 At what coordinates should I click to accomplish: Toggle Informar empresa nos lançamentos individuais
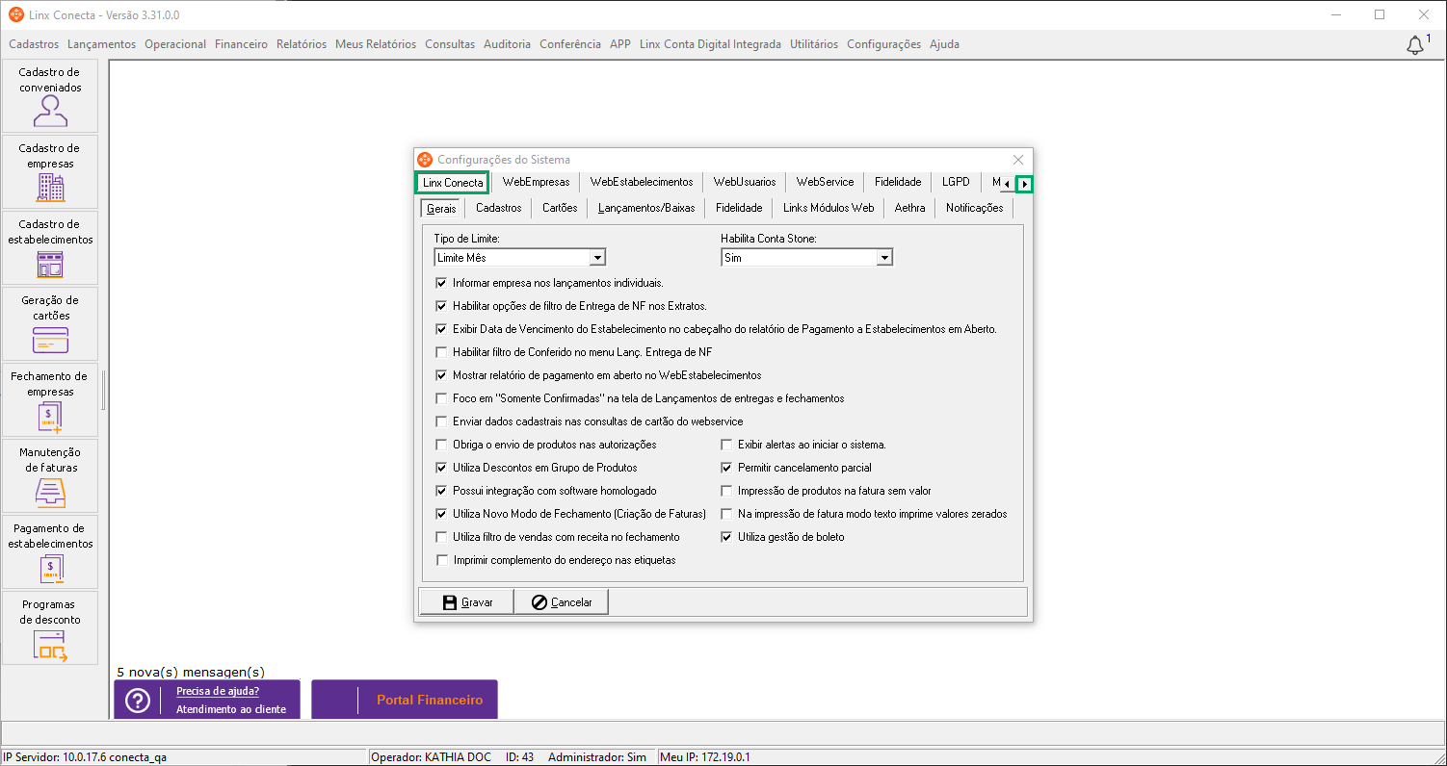[x=441, y=283]
